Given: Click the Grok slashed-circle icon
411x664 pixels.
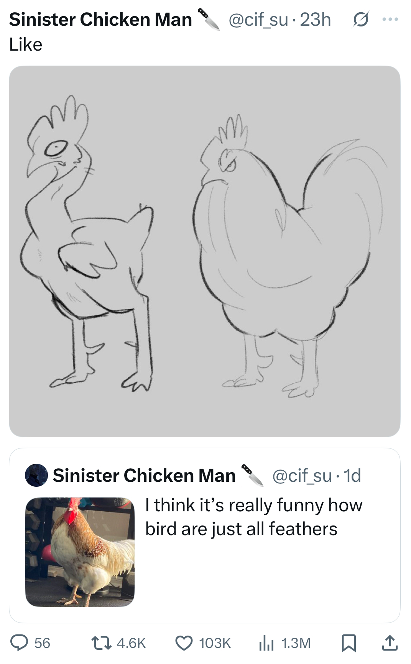Looking at the screenshot, I should (360, 19).
